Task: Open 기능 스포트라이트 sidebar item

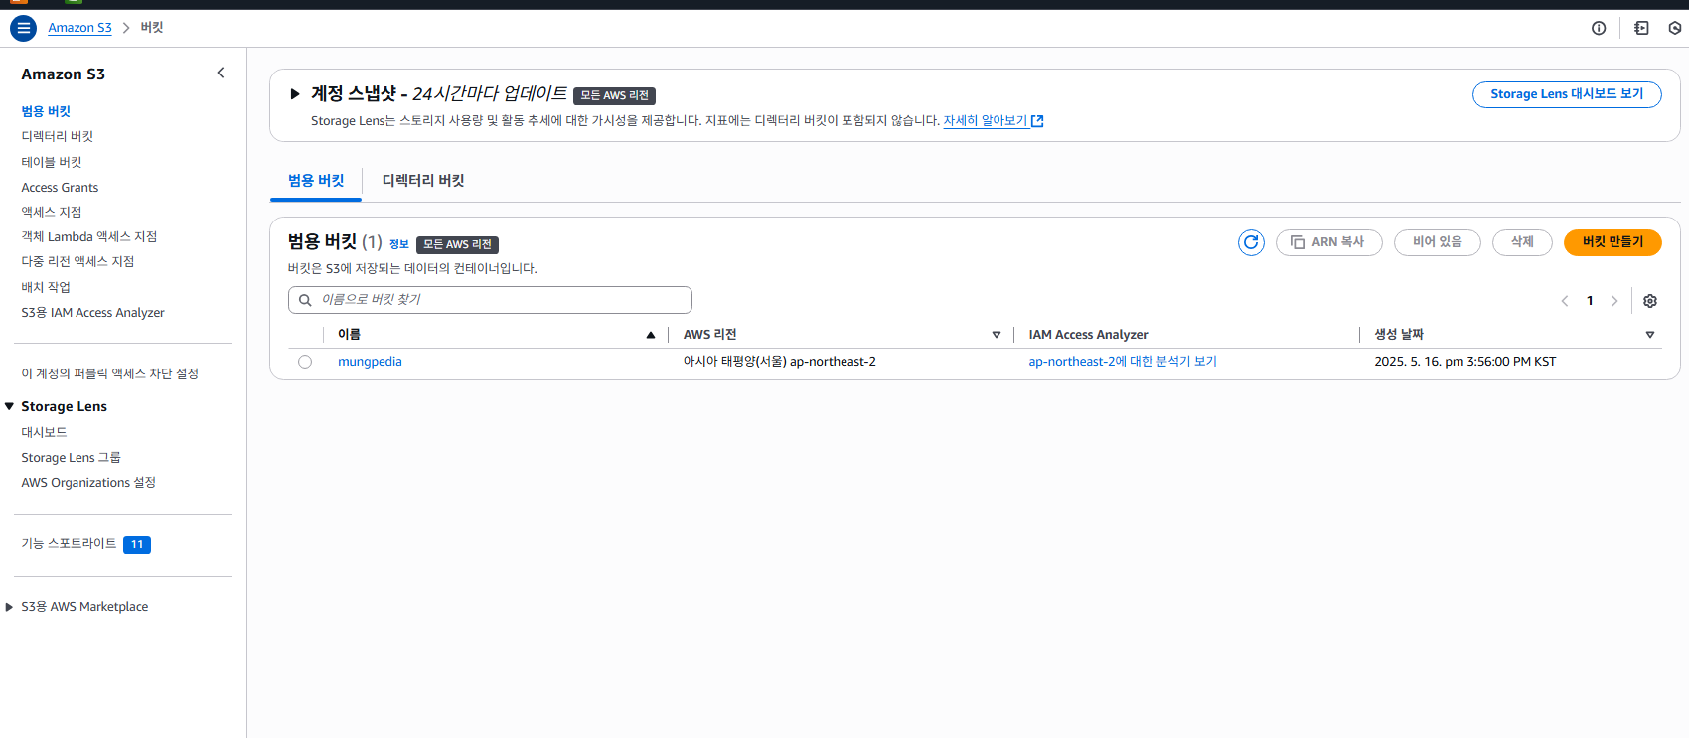Action: [69, 543]
